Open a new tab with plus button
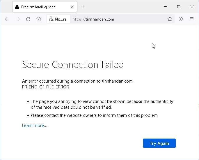 83,7
